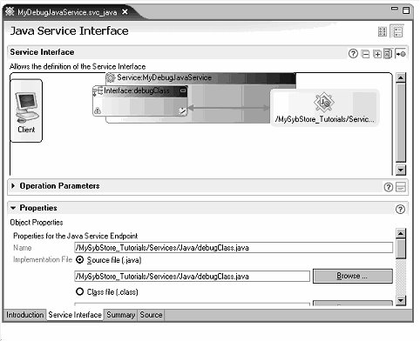Switch to the list layout view icon
Image resolution: width=420 pixels, height=341 pixels.
coord(397,31)
